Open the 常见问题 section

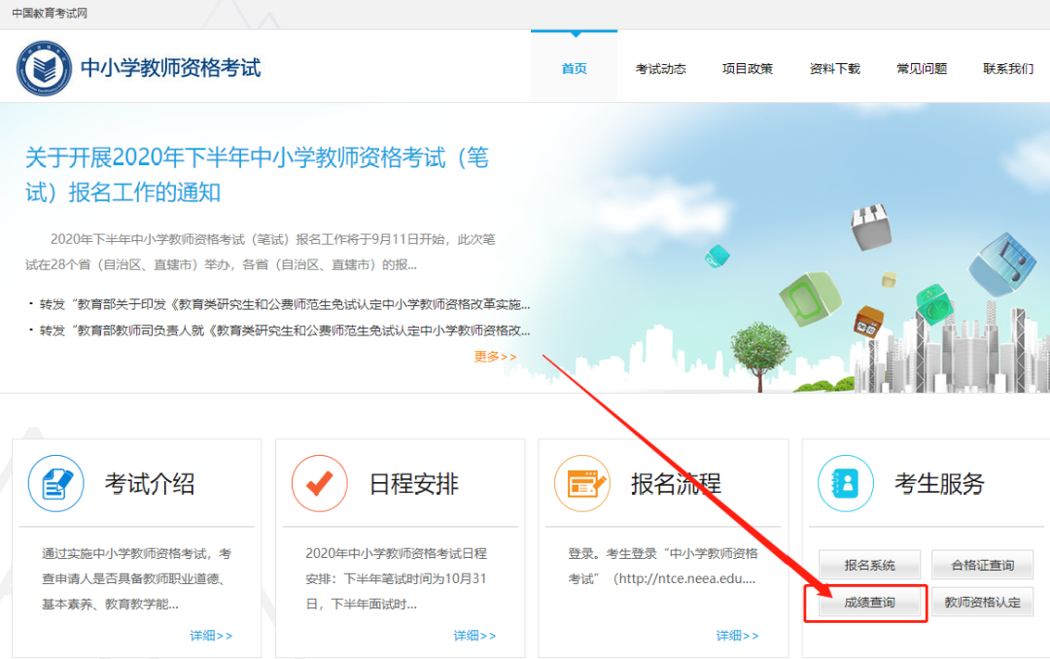921,69
